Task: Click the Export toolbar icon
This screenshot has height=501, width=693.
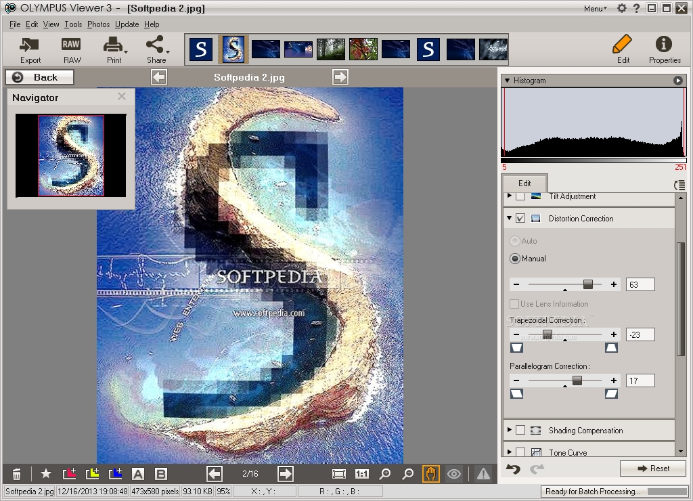Action: [30, 50]
